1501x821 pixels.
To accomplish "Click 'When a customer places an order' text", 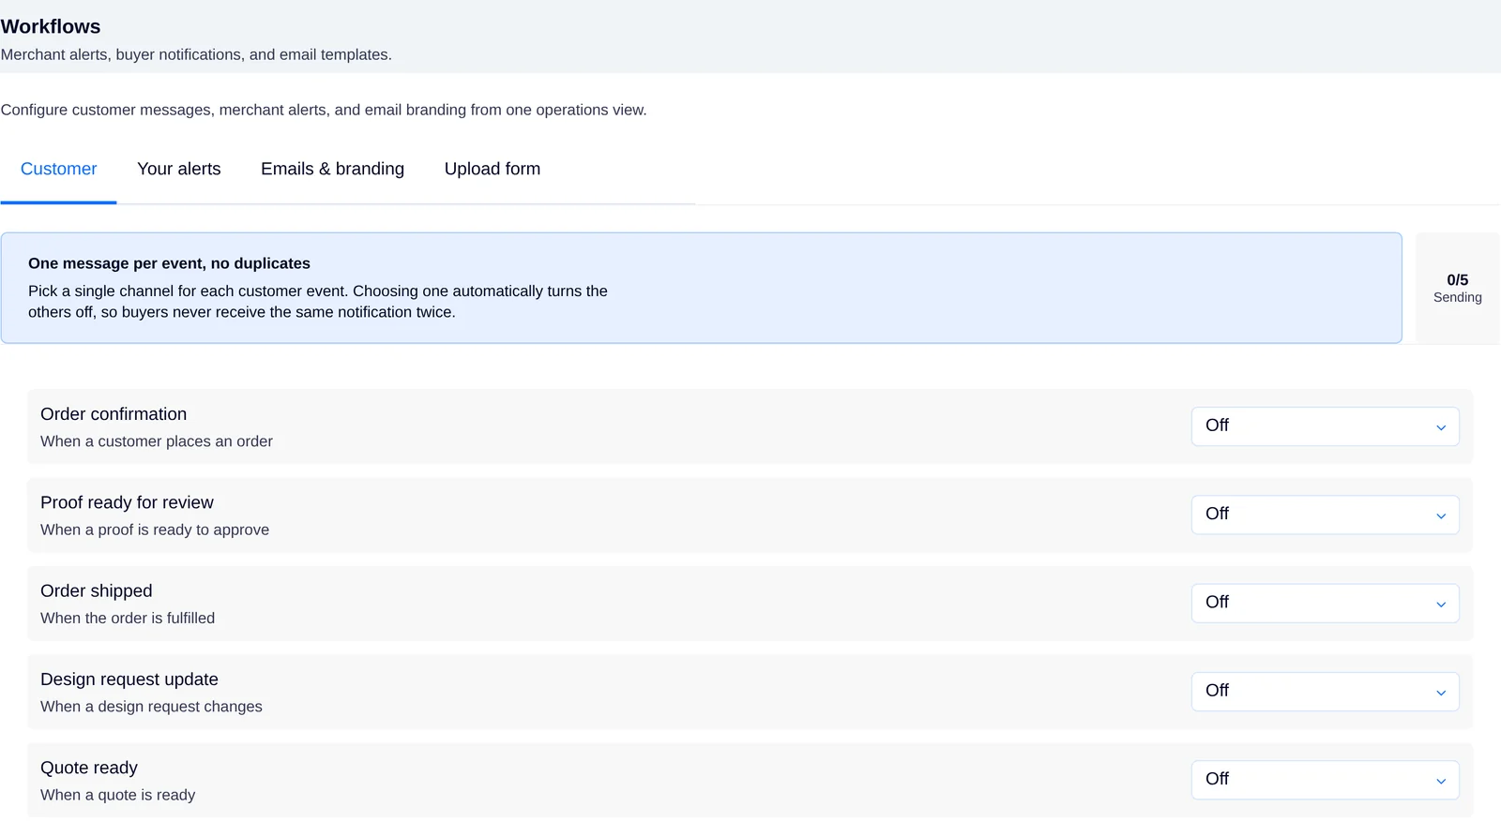I will coord(157,441).
